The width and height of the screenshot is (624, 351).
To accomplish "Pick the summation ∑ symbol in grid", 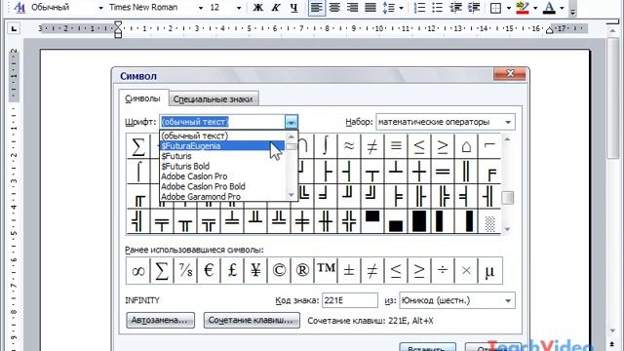I will [x=138, y=146].
